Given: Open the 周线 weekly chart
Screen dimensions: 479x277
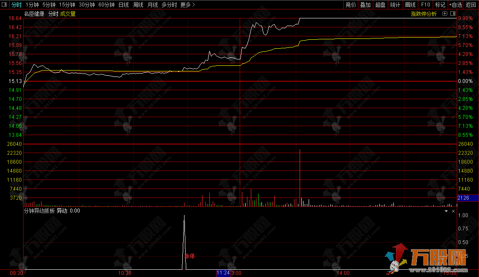Looking at the screenshot, I should [138, 5].
